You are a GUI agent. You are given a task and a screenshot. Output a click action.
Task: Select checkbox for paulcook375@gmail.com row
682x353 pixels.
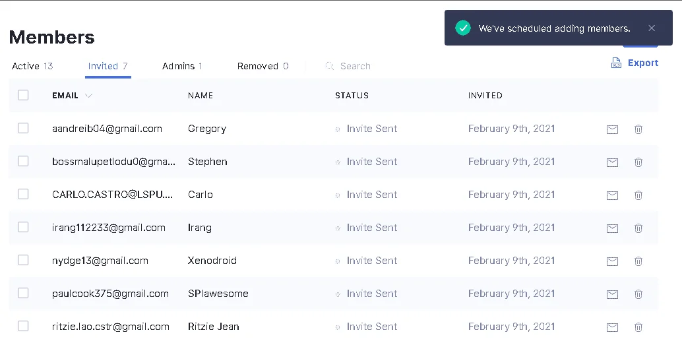[23, 293]
